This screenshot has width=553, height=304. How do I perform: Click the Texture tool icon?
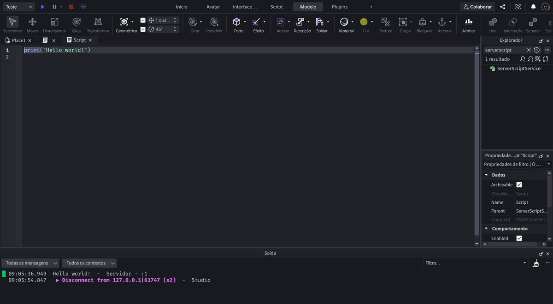386,22
